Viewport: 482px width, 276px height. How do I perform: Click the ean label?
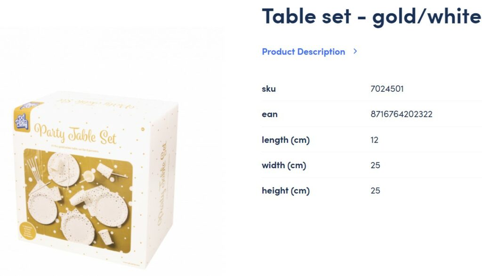coord(270,114)
